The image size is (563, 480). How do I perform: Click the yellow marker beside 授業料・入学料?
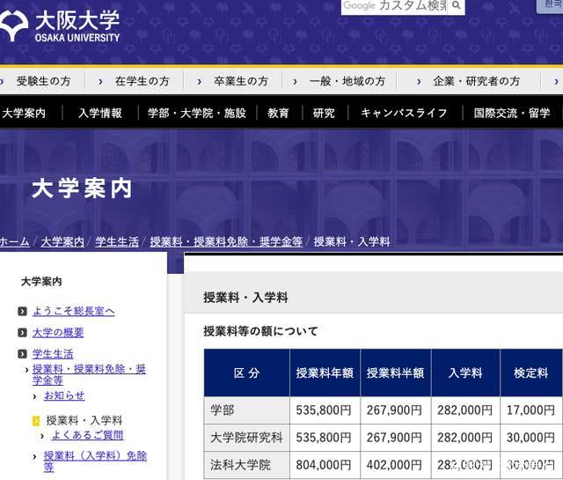click(x=36, y=420)
